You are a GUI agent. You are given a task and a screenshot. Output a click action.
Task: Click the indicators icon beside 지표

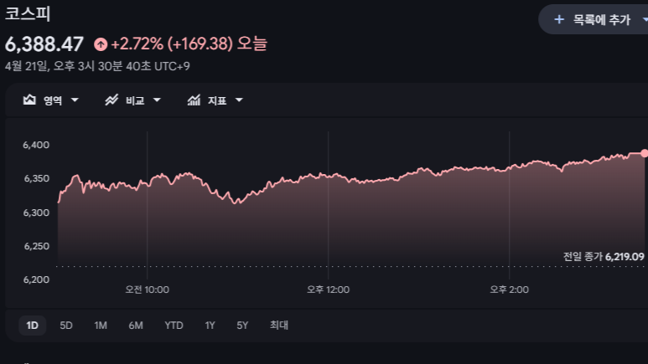(x=194, y=100)
